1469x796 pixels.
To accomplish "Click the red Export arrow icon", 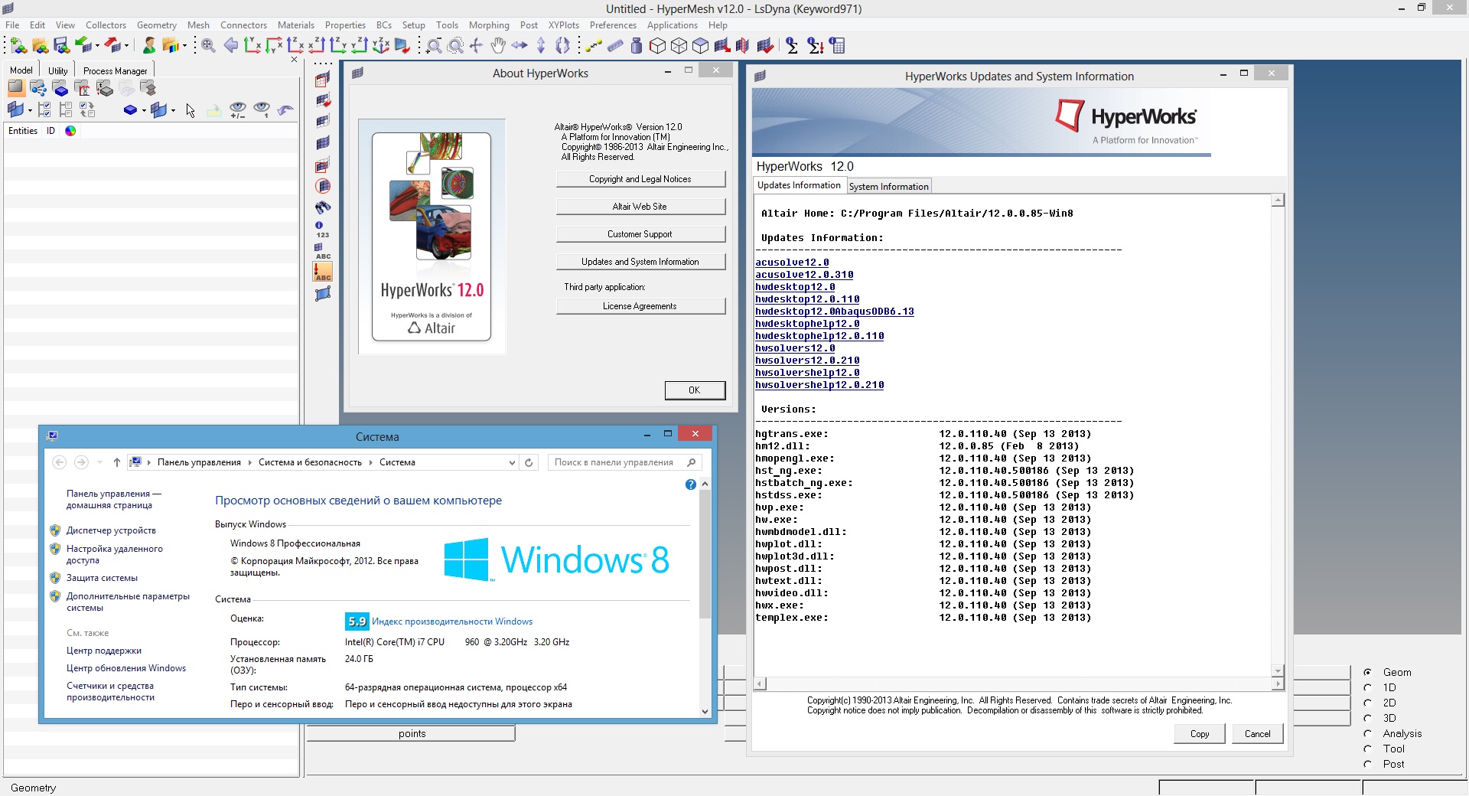I will pos(113,46).
